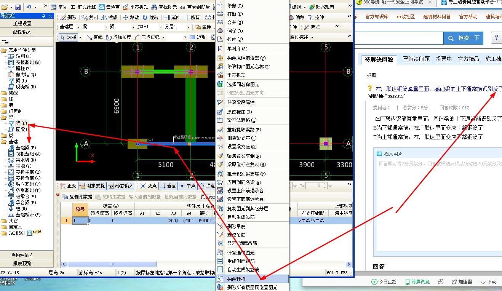The height and width of the screenshot is (291, 502).
Task: Select 轴网(J) in the navigation tree
Action: tap(20, 56)
